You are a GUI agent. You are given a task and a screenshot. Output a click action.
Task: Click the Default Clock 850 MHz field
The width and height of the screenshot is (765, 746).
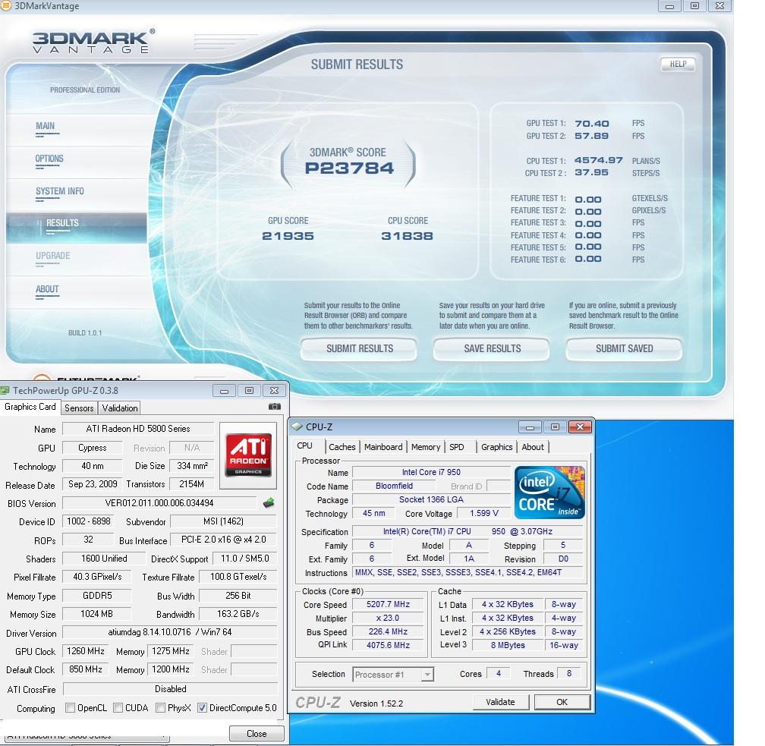point(86,669)
